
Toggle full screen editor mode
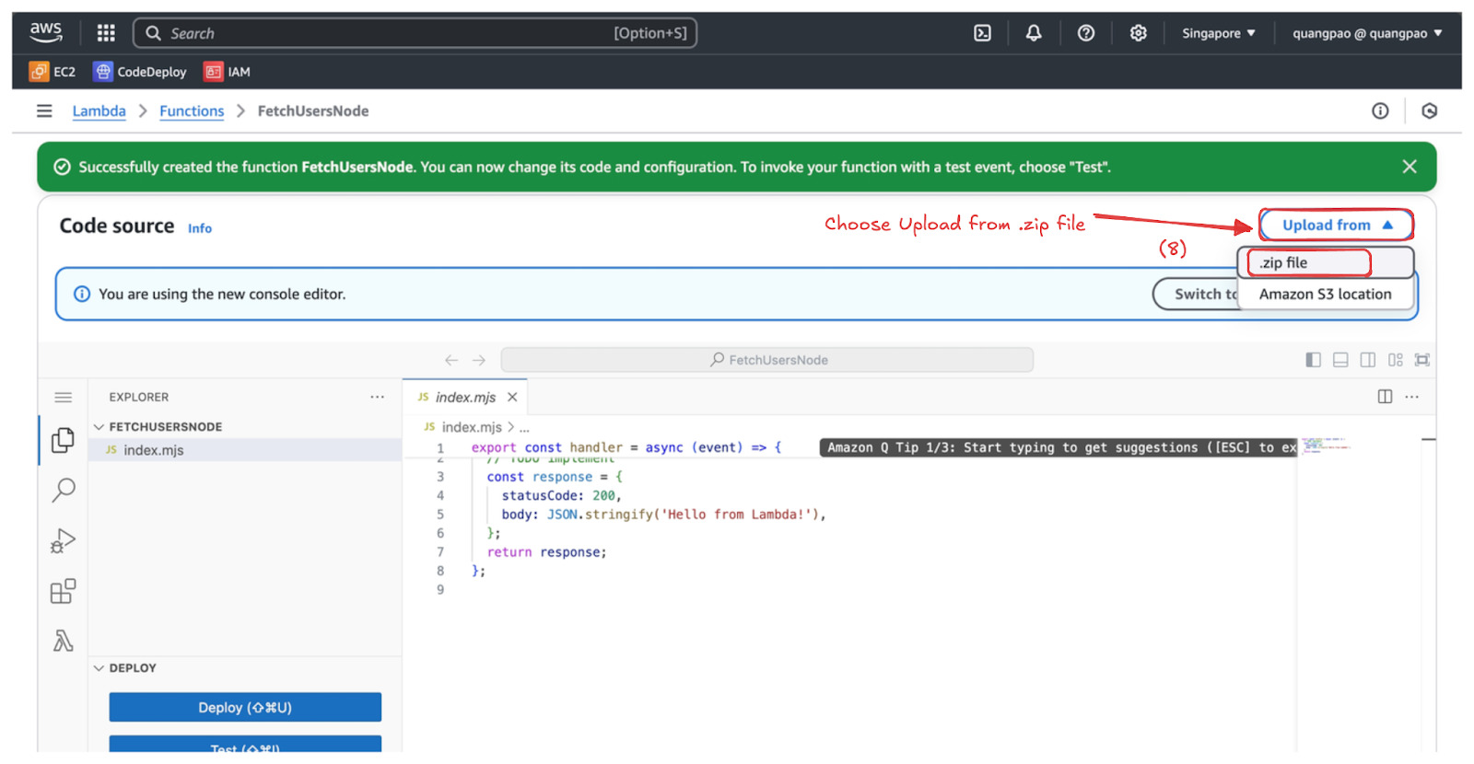pyautogui.click(x=1422, y=360)
